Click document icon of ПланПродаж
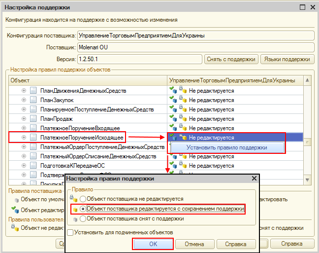Viewport: 319px width, 253px height. (x=33, y=118)
